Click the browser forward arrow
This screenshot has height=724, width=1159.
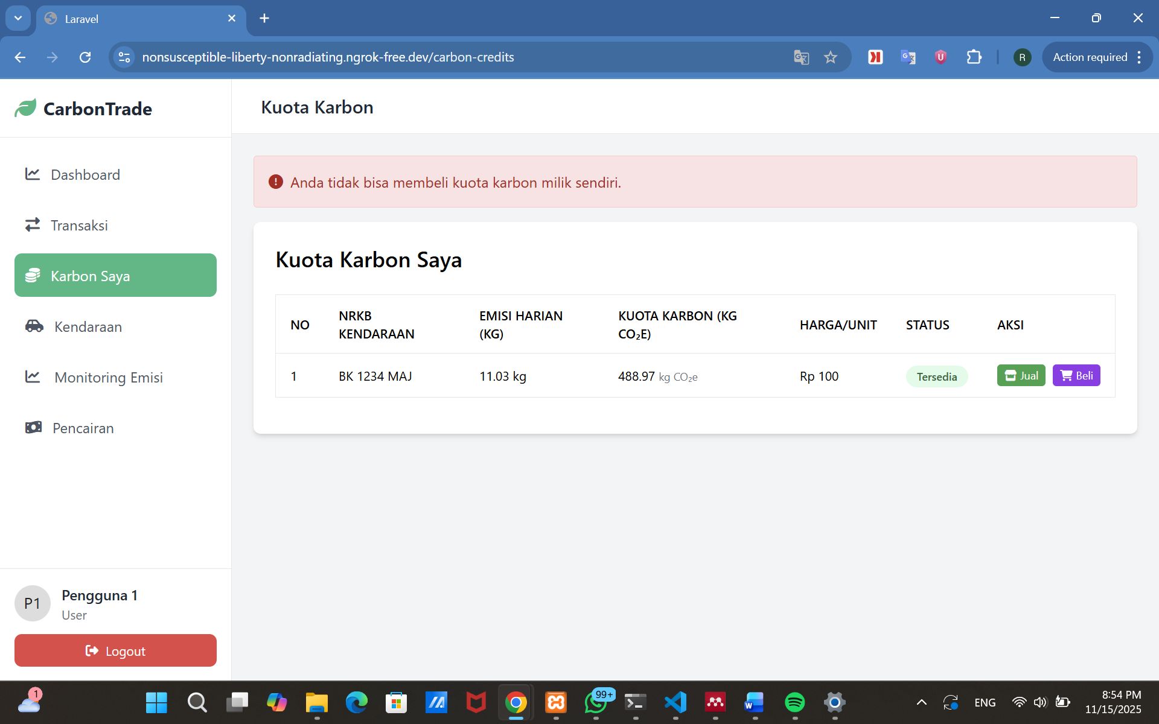point(53,57)
